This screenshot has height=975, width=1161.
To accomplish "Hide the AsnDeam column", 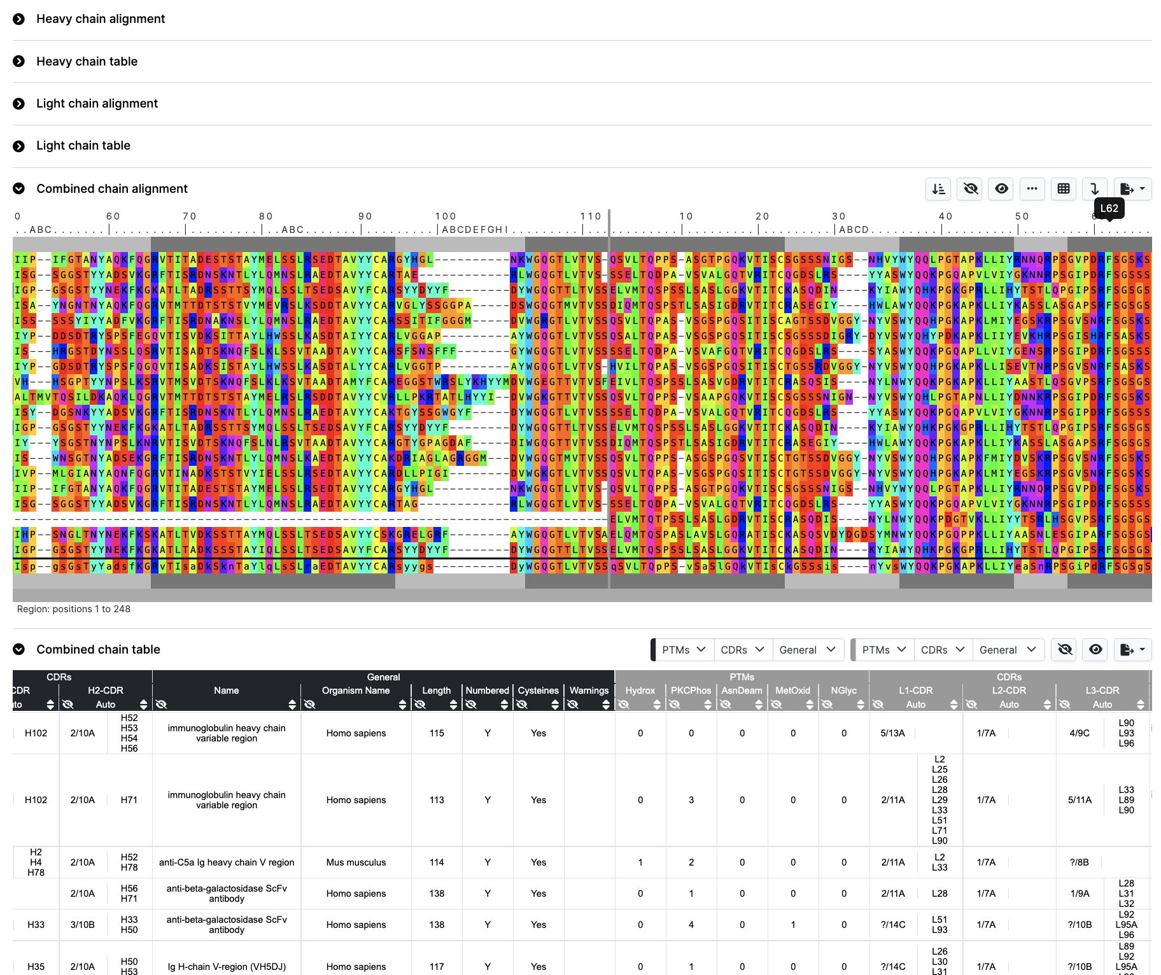I will (725, 705).
